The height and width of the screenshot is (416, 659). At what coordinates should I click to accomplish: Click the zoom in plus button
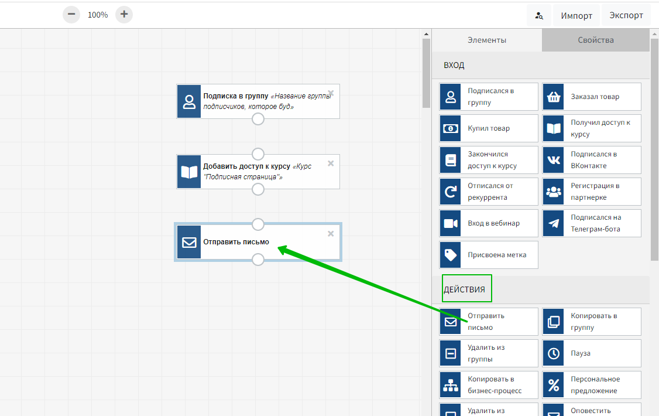(124, 15)
